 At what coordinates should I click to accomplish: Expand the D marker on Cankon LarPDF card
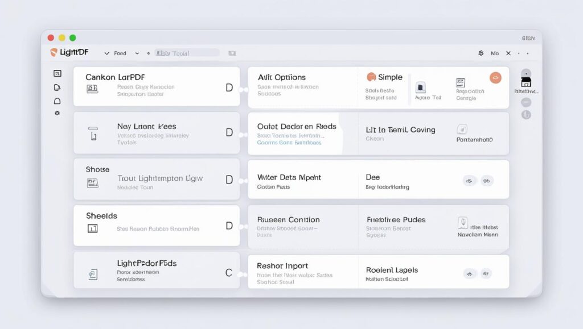click(x=229, y=88)
